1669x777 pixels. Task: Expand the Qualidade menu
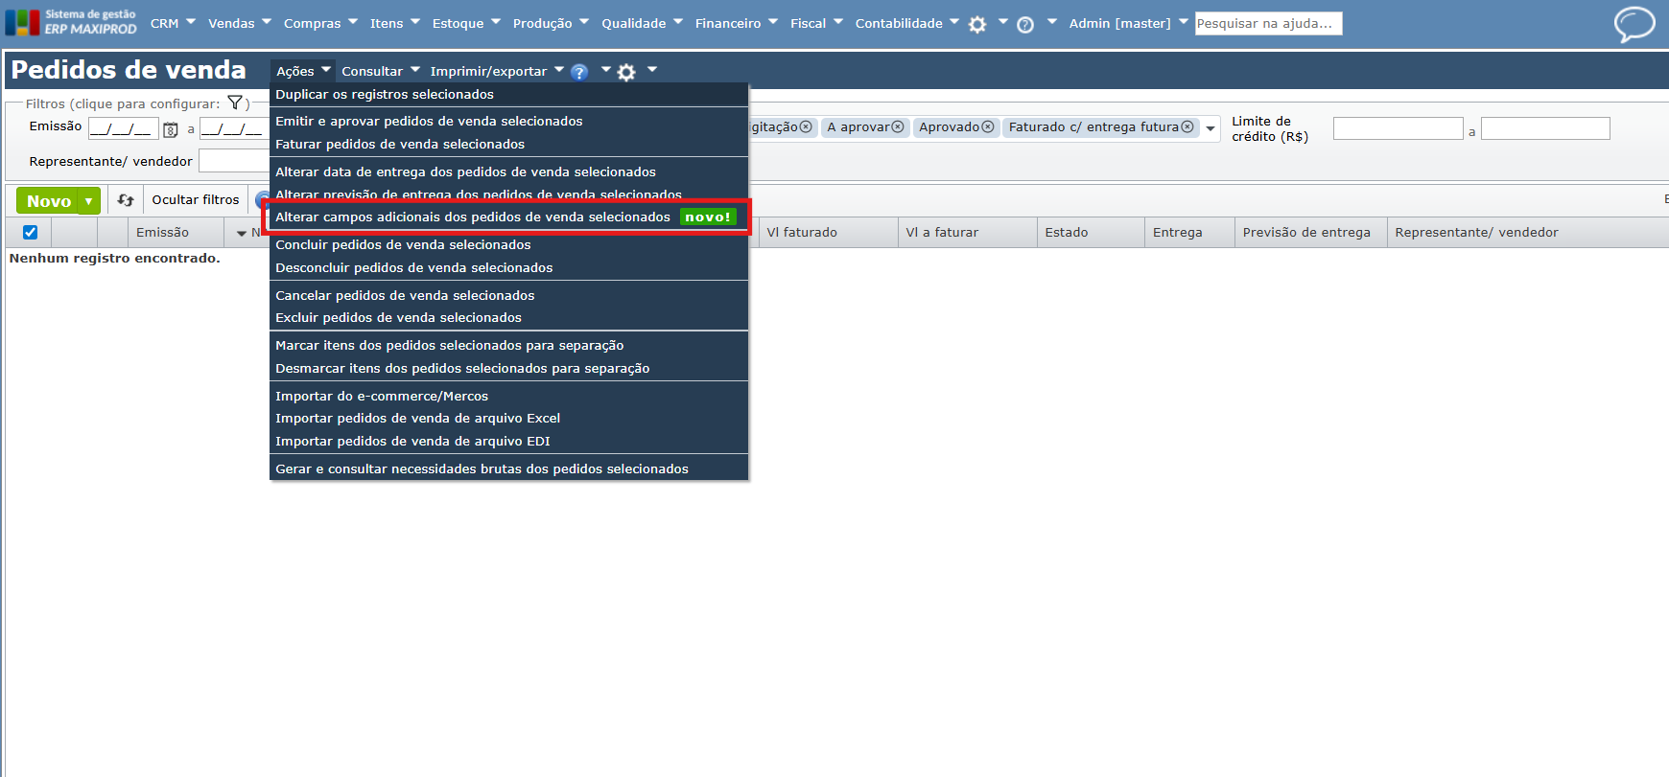click(x=642, y=23)
